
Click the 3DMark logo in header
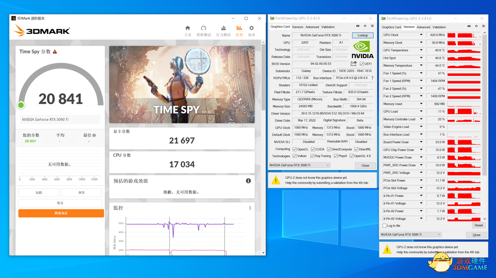[42, 31]
